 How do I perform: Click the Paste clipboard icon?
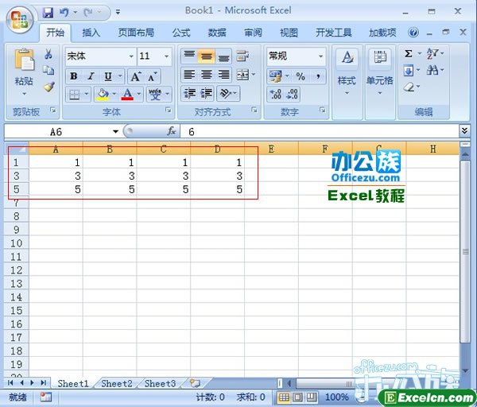coord(25,60)
